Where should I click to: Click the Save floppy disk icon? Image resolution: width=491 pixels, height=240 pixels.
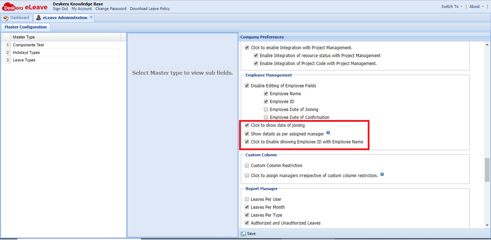click(243, 234)
